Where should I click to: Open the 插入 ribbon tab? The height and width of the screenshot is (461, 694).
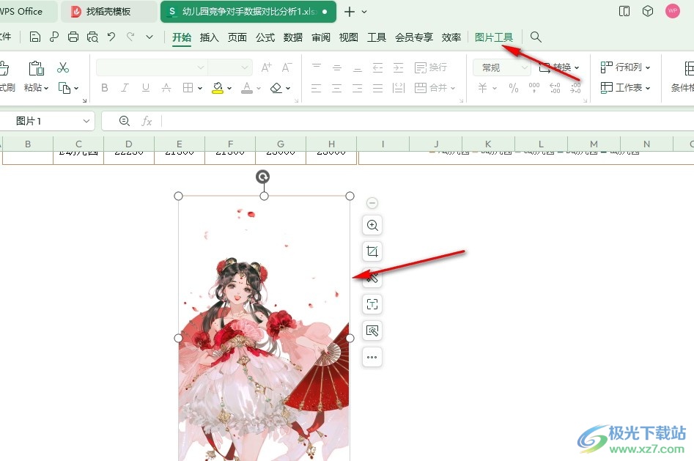tap(210, 37)
